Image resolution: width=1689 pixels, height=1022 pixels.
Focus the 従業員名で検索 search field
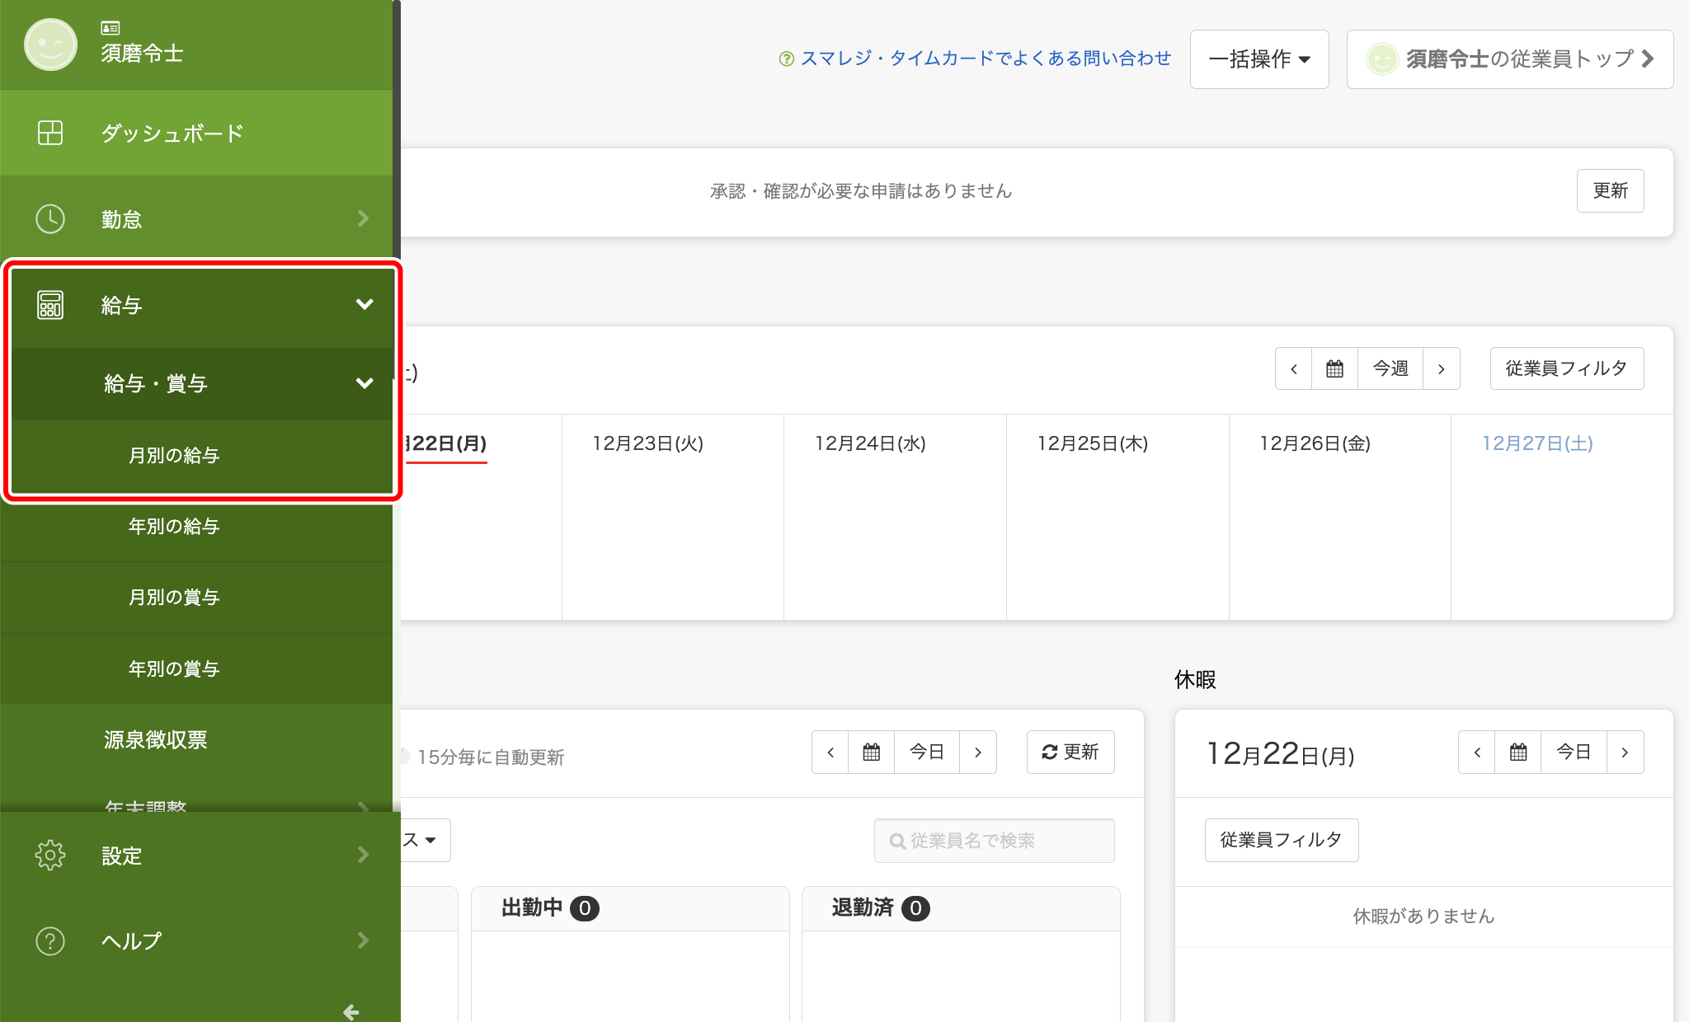tap(995, 841)
